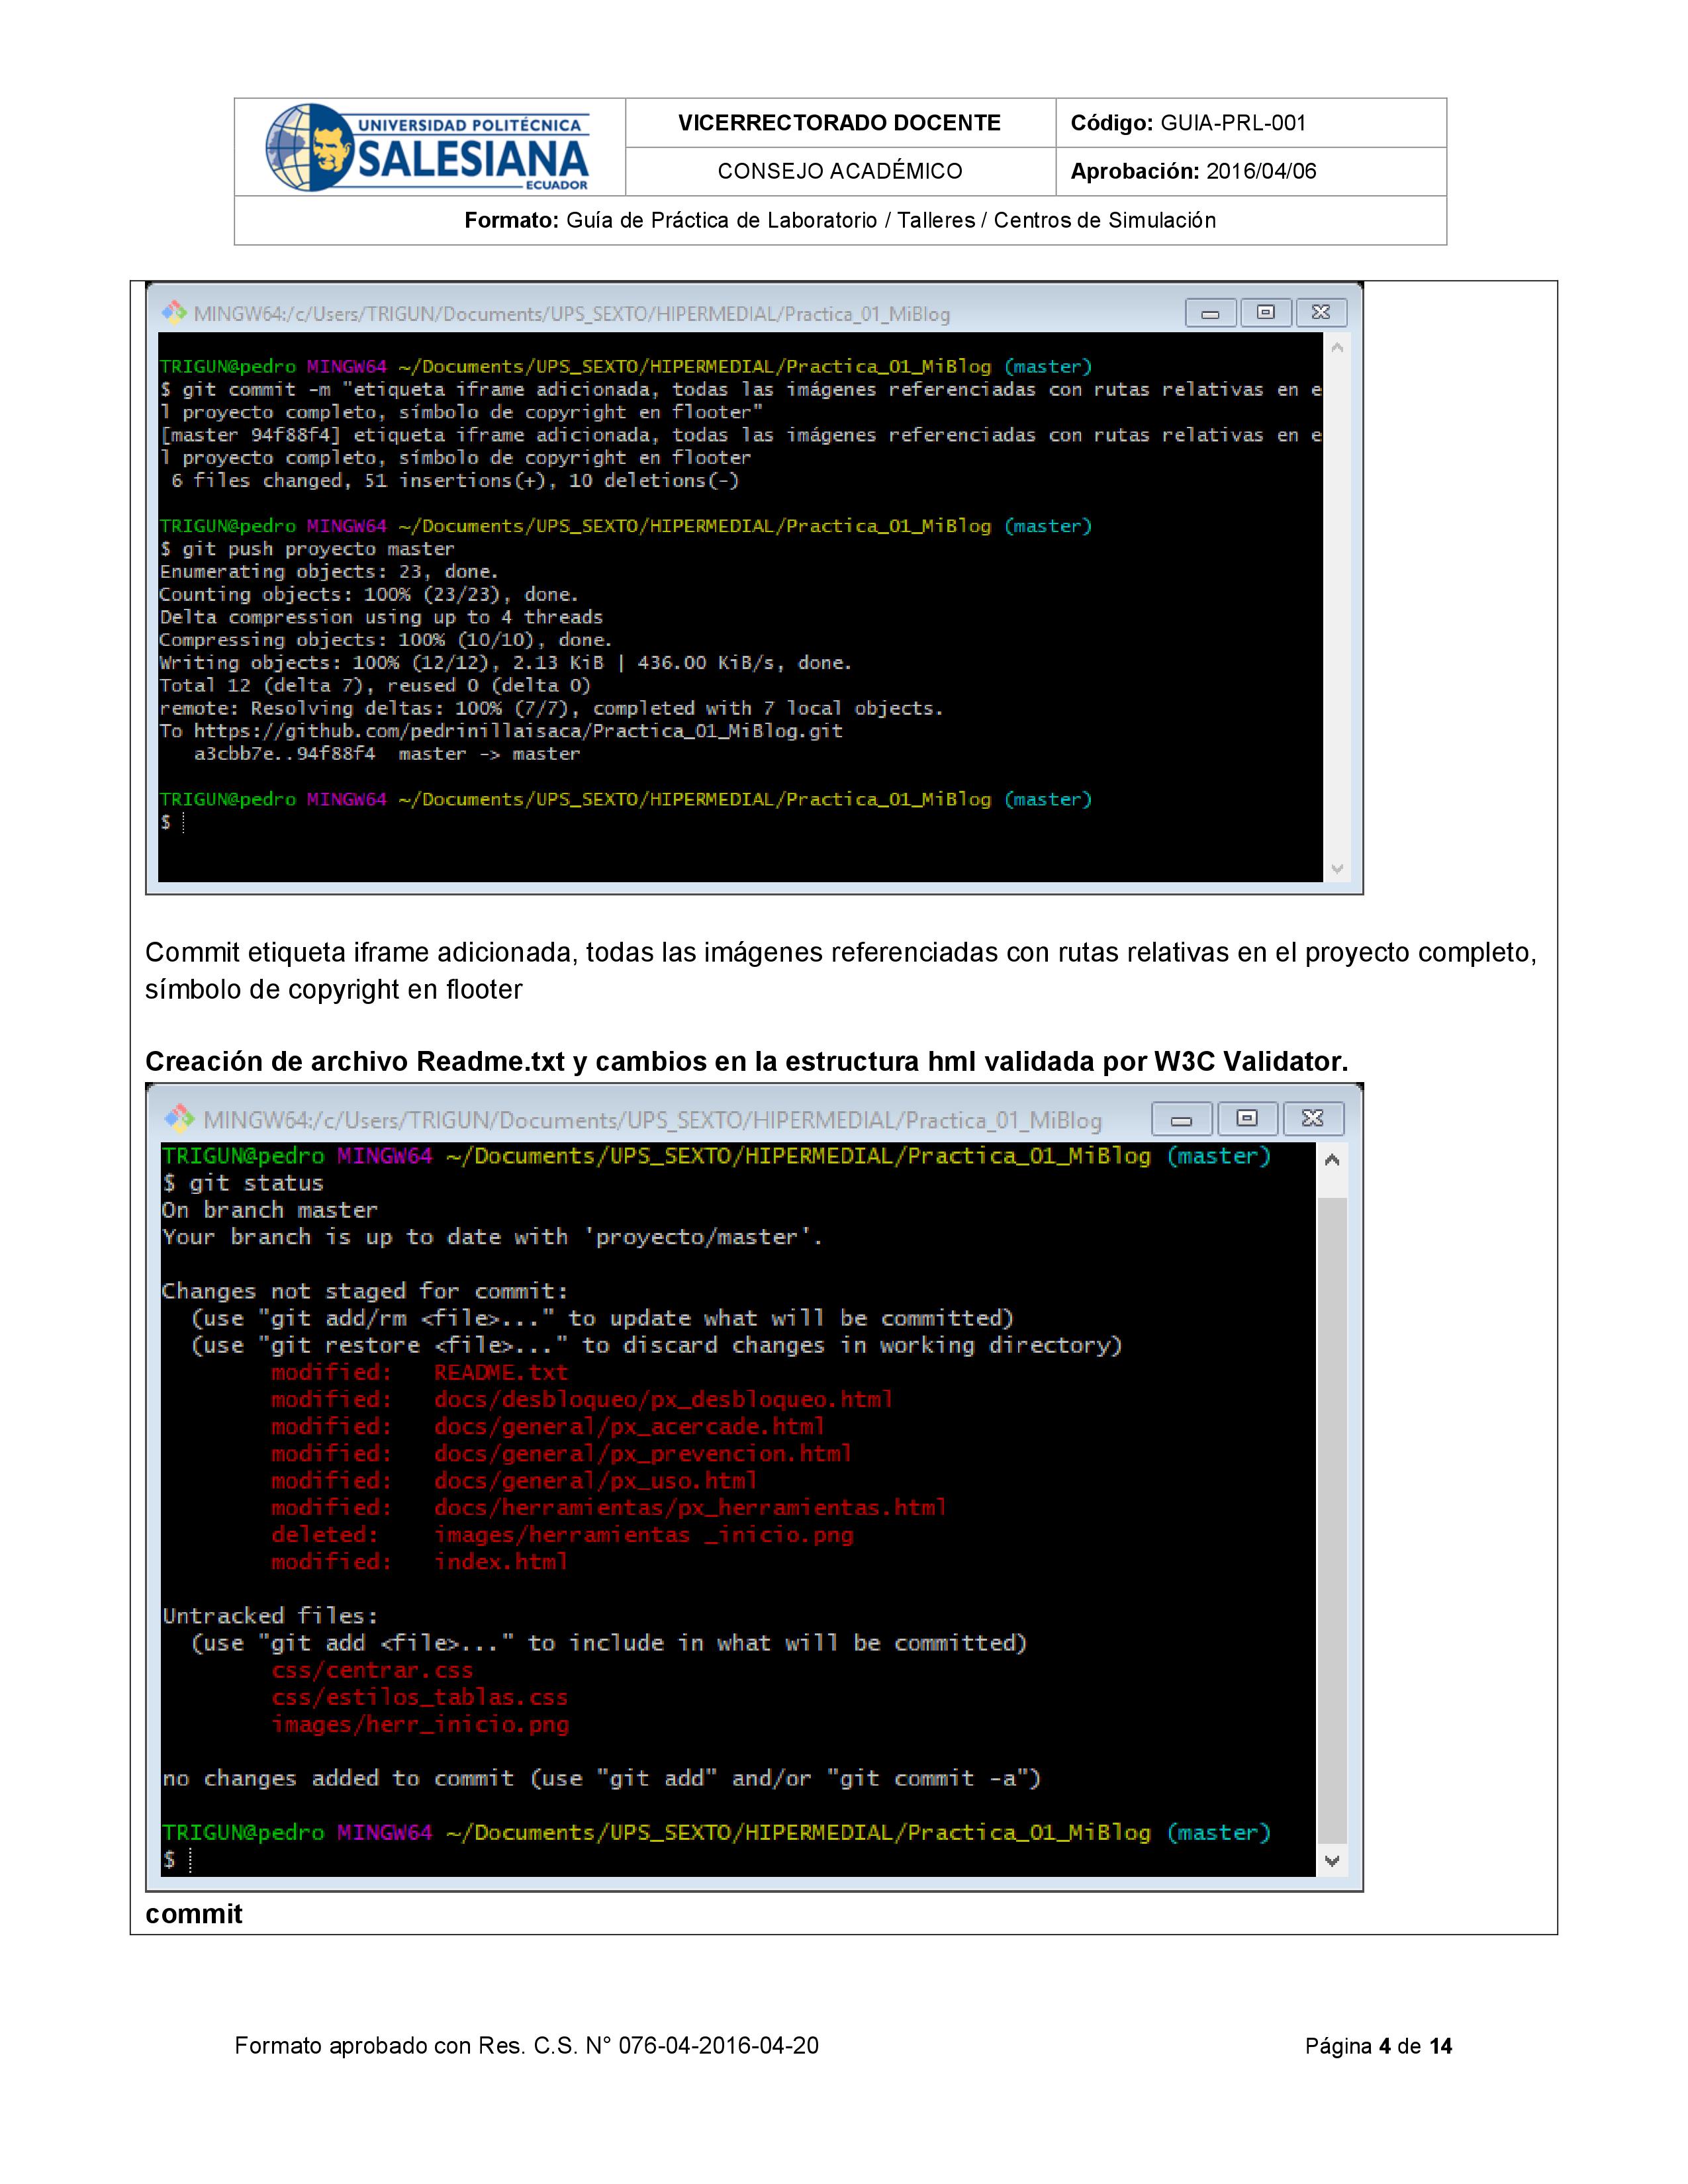Click untracked 'css/centrar.css' entry
The height and width of the screenshot is (2184, 1688).
pyautogui.click(x=372, y=1670)
